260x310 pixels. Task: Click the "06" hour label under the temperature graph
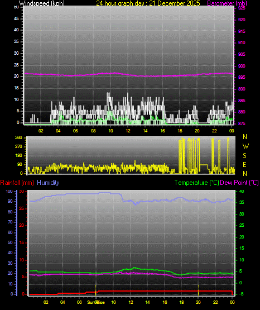coord(79,302)
